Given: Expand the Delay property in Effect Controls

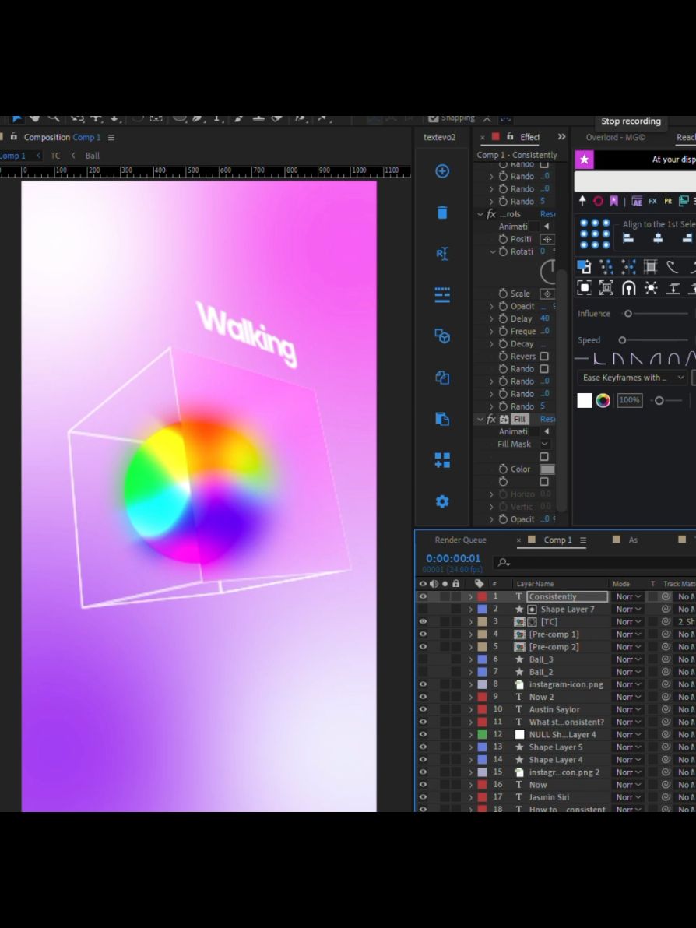Looking at the screenshot, I should coord(491,318).
